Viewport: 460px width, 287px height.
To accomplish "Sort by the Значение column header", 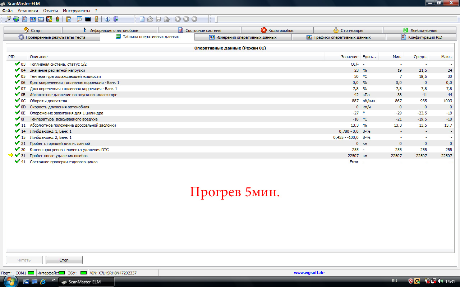I will tap(342, 57).
